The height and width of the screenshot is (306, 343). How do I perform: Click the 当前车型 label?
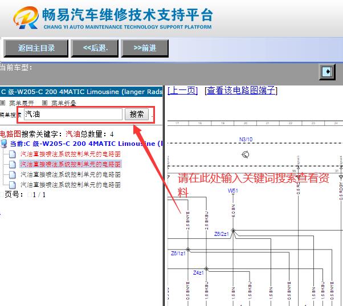(x=16, y=68)
